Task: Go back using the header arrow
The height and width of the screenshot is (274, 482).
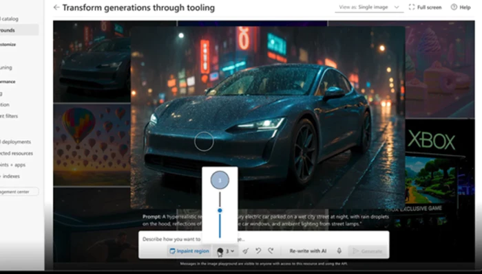Action: 56,8
